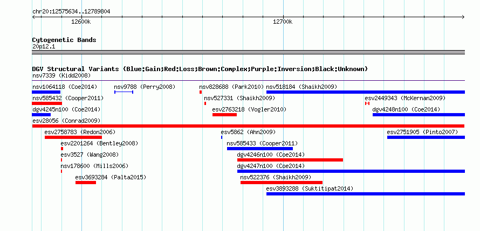Open the nsv1064118 (Coe2014) label
Viewport: 480px width, 231px height.
point(65,87)
